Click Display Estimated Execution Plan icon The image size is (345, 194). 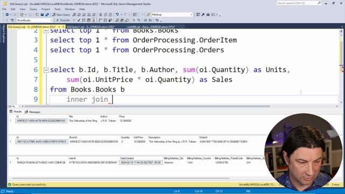click(x=84, y=20)
